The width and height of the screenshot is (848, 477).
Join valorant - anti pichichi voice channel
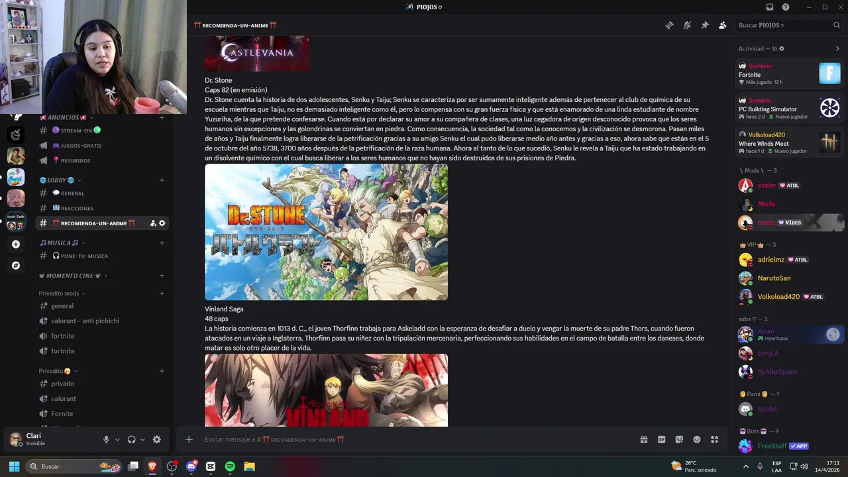pyautogui.click(x=103, y=321)
